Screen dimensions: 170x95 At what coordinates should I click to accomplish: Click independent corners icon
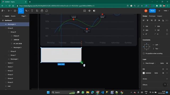pyautogui.click(x=167, y=34)
